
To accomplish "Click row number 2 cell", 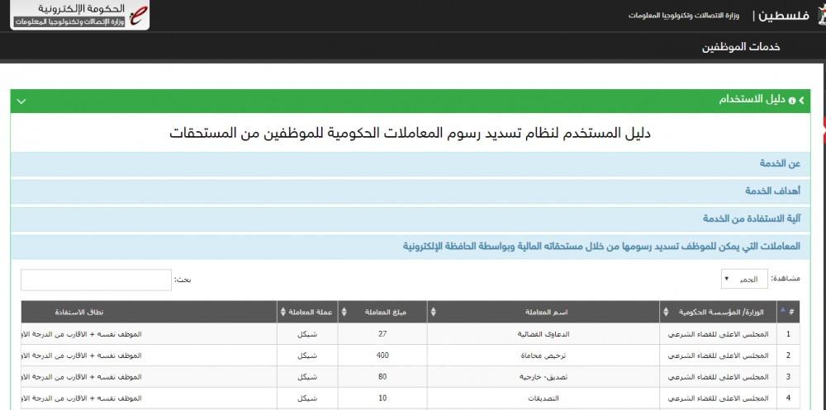I will 788,356.
